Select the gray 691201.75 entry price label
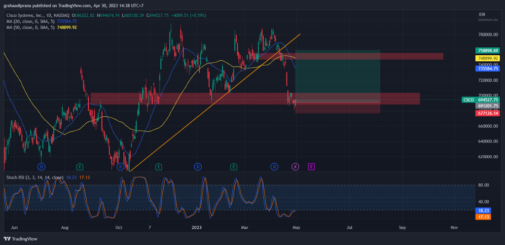 [488, 105]
